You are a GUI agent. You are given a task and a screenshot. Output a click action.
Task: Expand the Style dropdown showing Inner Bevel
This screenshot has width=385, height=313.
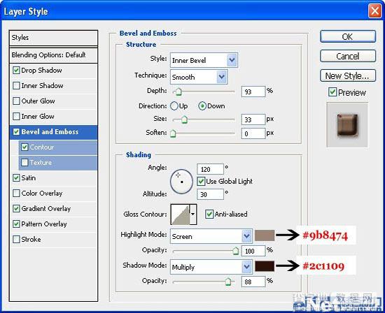204,60
